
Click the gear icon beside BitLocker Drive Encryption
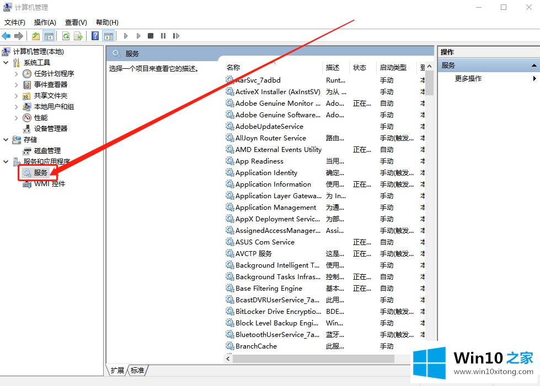(x=229, y=311)
